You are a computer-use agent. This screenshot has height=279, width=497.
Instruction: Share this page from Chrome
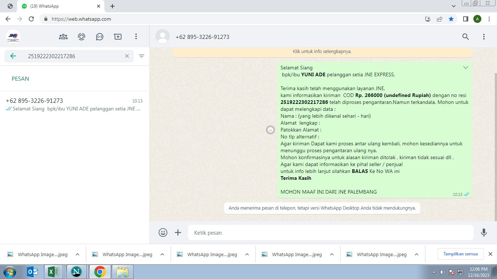click(440, 19)
